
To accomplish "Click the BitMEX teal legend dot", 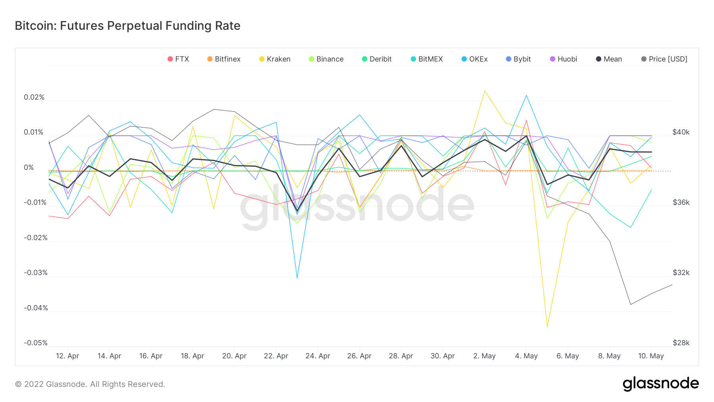I will point(413,59).
